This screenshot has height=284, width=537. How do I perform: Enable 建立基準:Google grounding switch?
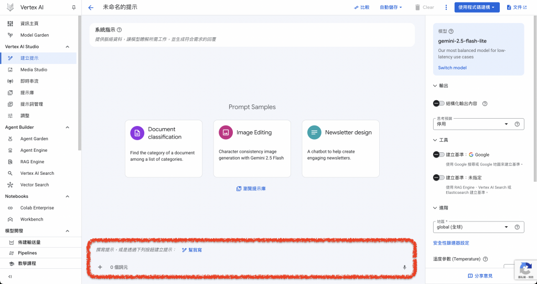439,155
